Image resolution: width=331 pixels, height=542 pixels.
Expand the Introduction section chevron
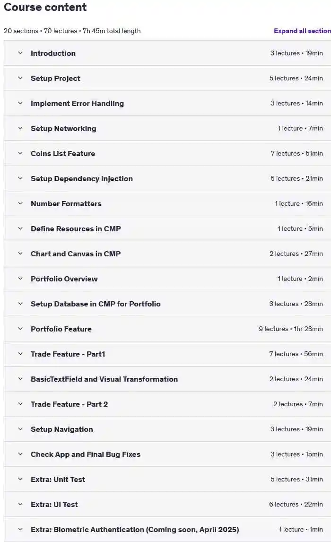20,53
